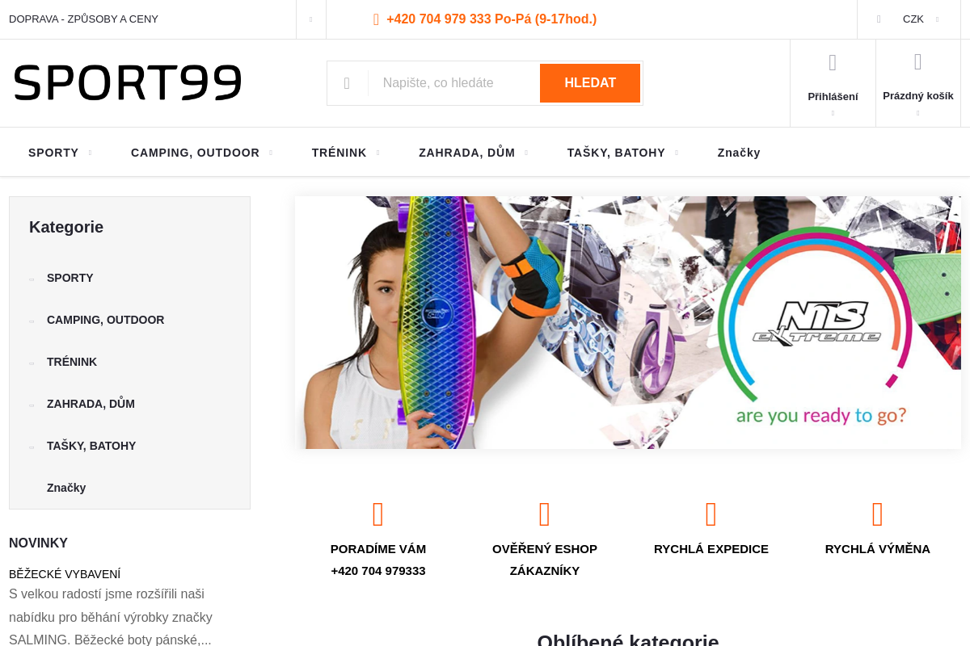Click the Ověřený eshop icon

tap(545, 514)
